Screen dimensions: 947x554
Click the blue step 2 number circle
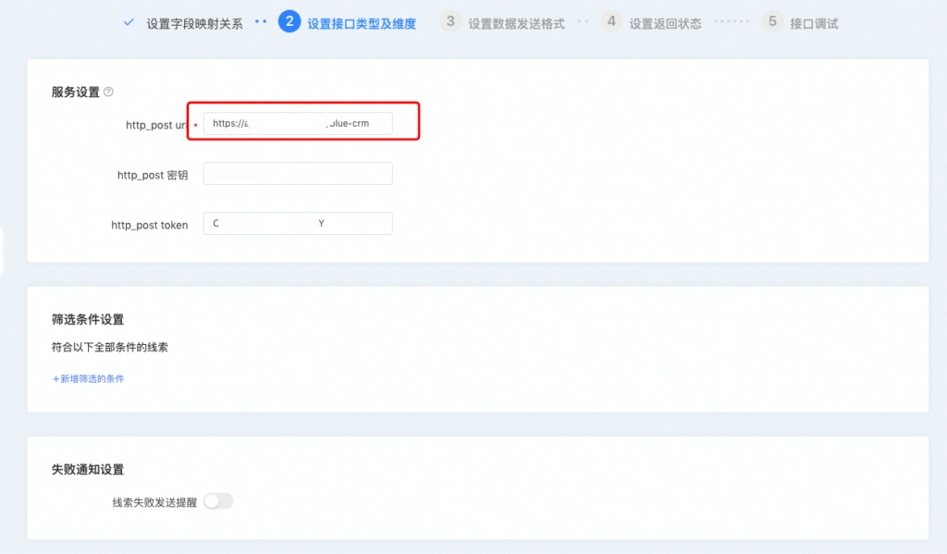pyautogui.click(x=289, y=22)
